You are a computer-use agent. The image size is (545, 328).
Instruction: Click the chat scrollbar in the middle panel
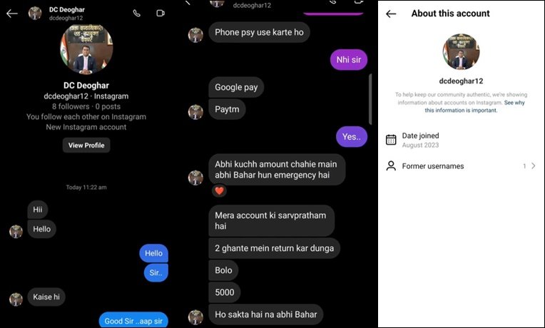point(370,99)
